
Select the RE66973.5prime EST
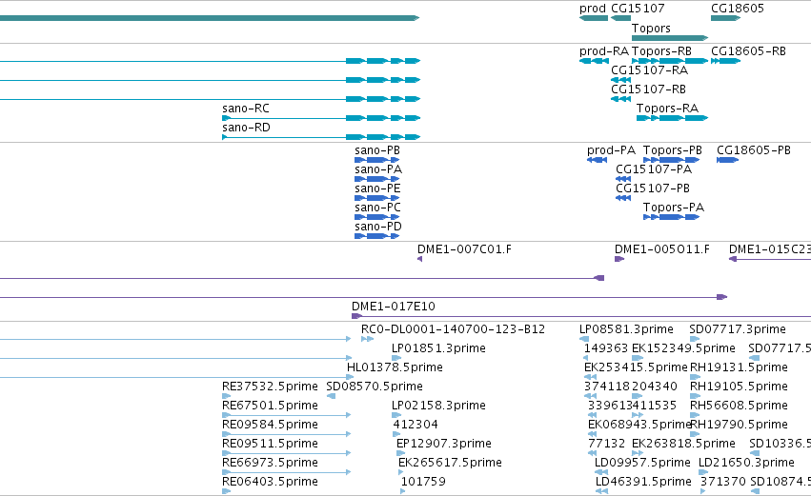tap(287, 473)
